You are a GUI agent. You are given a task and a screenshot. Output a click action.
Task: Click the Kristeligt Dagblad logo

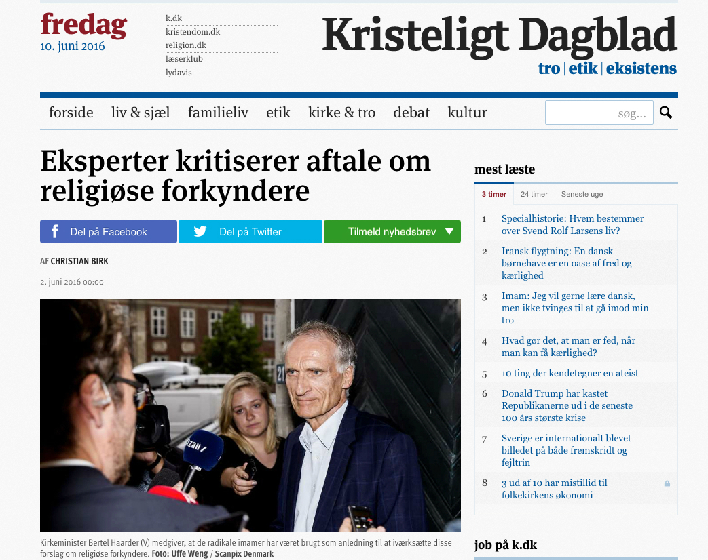pos(500,37)
